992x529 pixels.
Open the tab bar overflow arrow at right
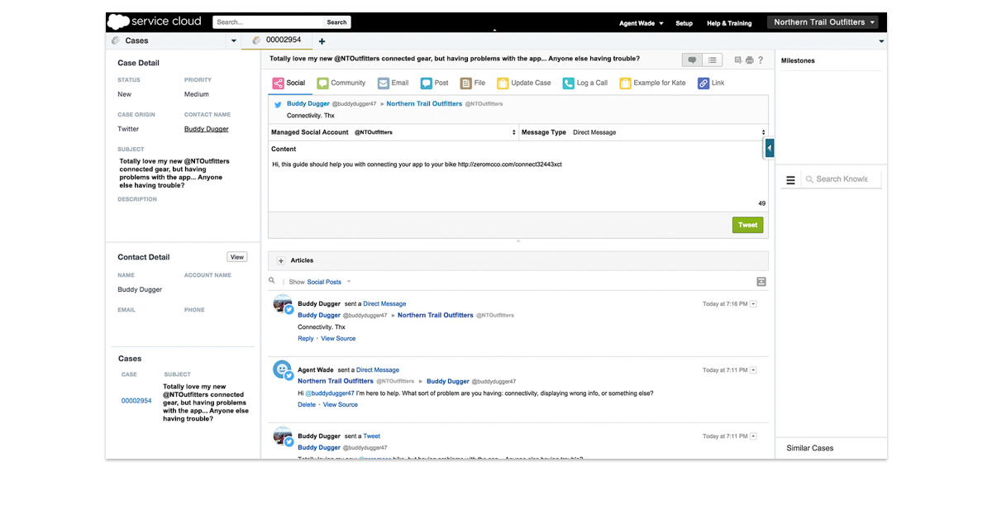[881, 41]
